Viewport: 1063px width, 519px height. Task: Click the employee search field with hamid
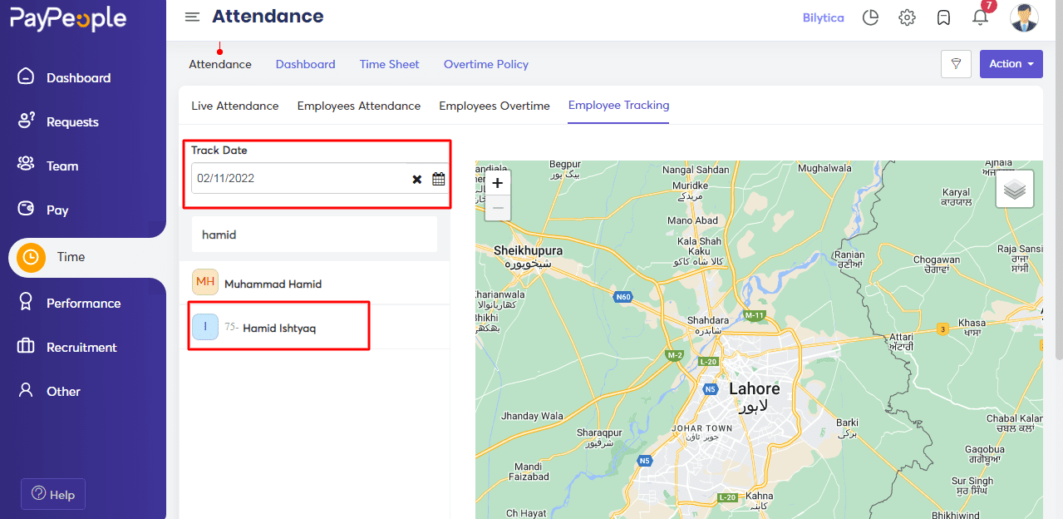(314, 235)
